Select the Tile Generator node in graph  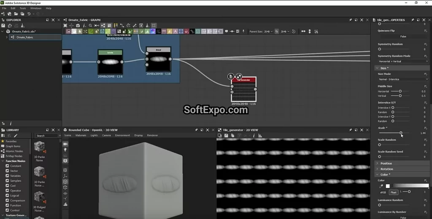click(243, 89)
